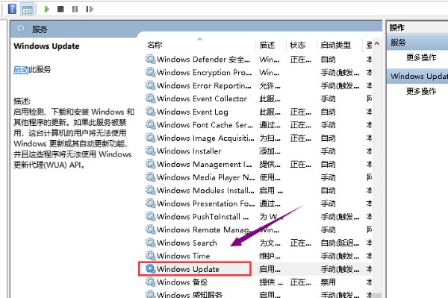Click the 服务 magnifier icon in panel header

pos(22,29)
